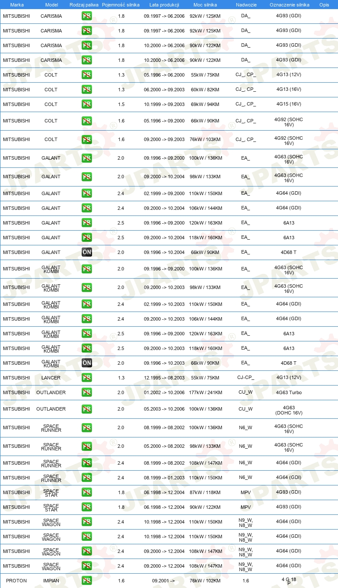This screenshot has height=588, width=338.
Task: Click the OUTLANDER model cell in 177kW row
Action: pos(51,392)
